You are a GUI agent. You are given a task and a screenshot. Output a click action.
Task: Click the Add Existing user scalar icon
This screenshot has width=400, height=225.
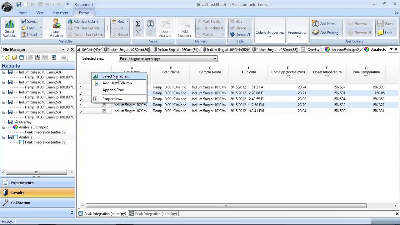click(x=325, y=32)
